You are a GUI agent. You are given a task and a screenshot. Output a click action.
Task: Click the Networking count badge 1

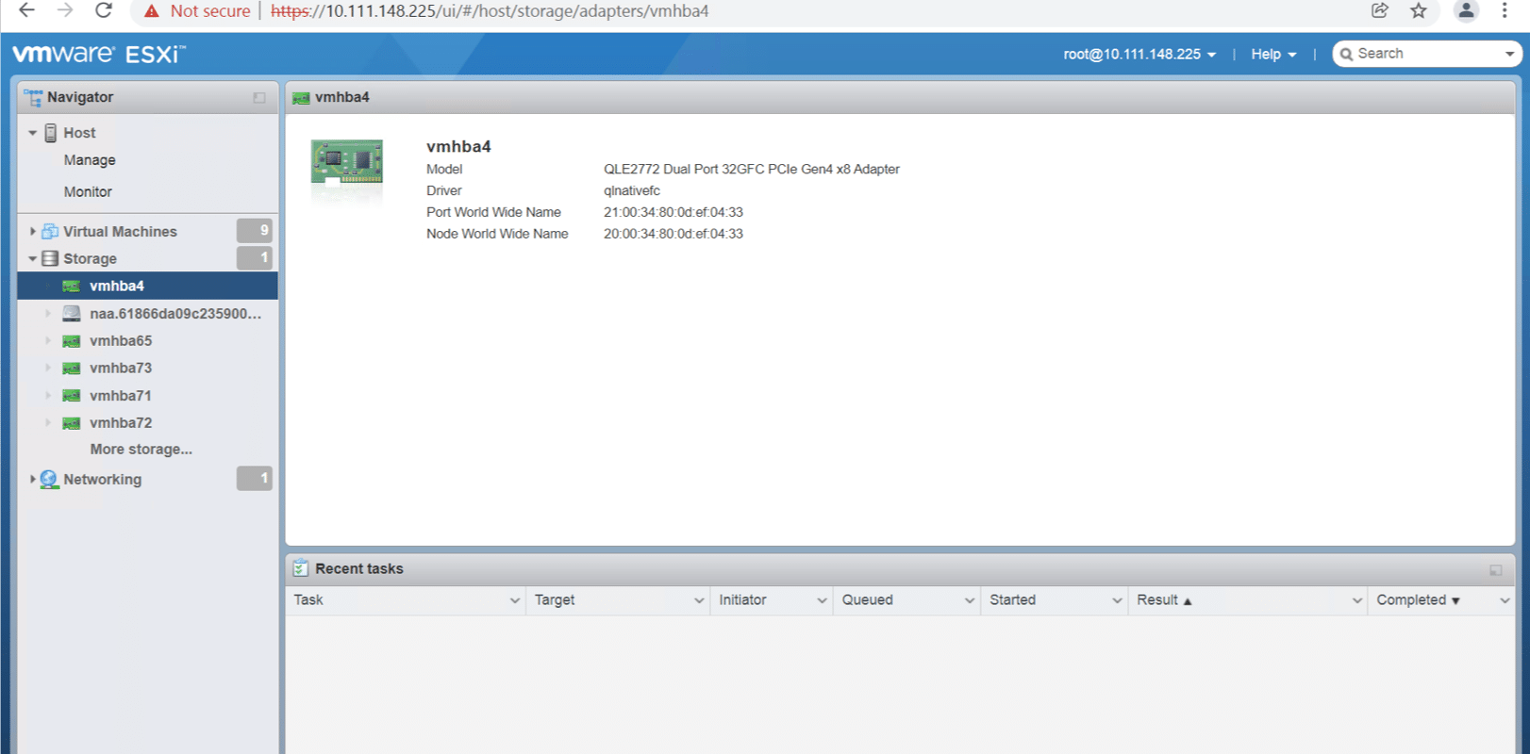pos(255,479)
